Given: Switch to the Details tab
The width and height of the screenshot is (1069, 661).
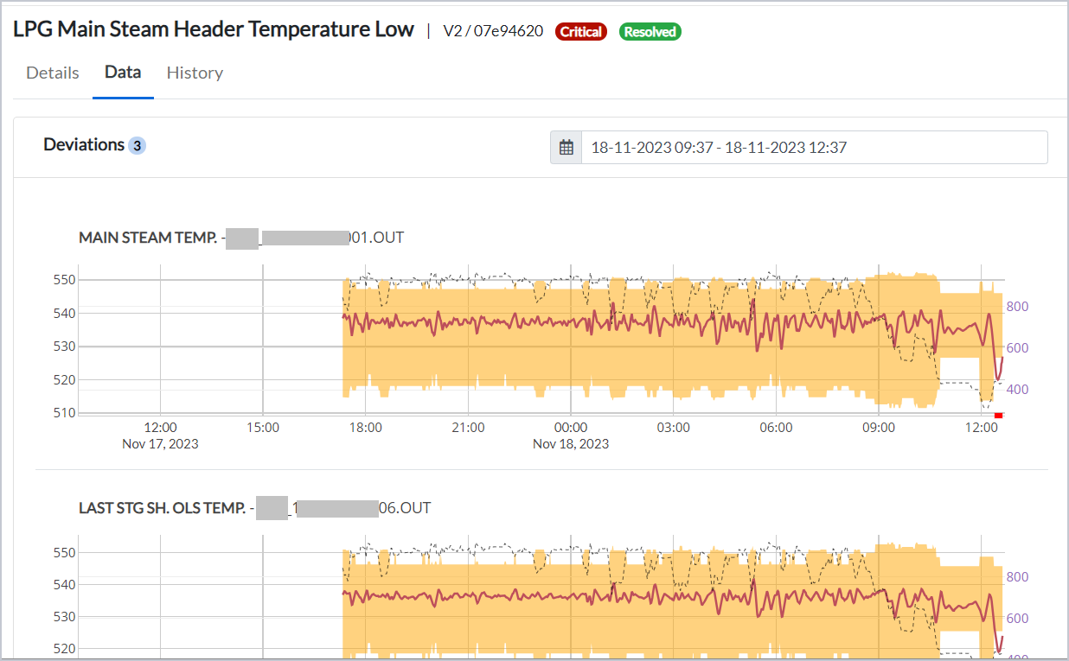Looking at the screenshot, I should [x=53, y=73].
